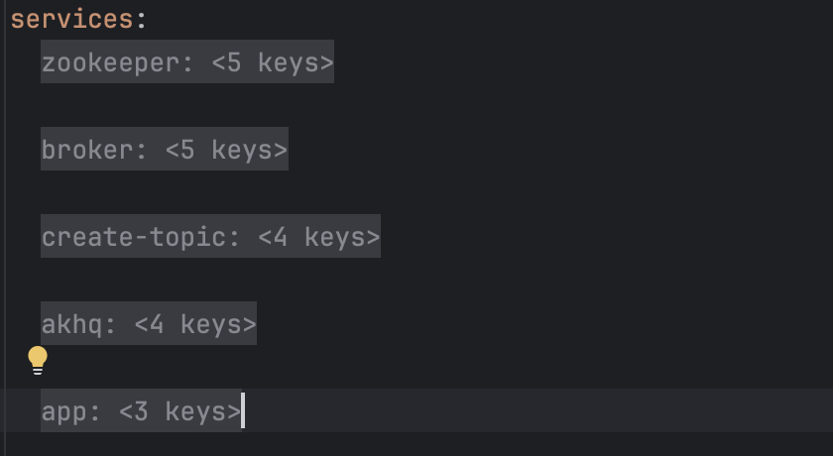Screen dimensions: 833x456
Task: Expand the folded broker "<5 keys>" placeholder
Action: pos(226,150)
